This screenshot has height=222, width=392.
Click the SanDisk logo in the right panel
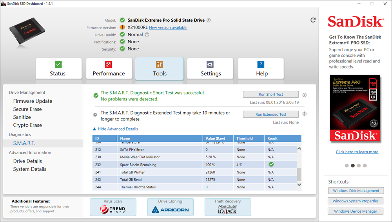(355, 21)
